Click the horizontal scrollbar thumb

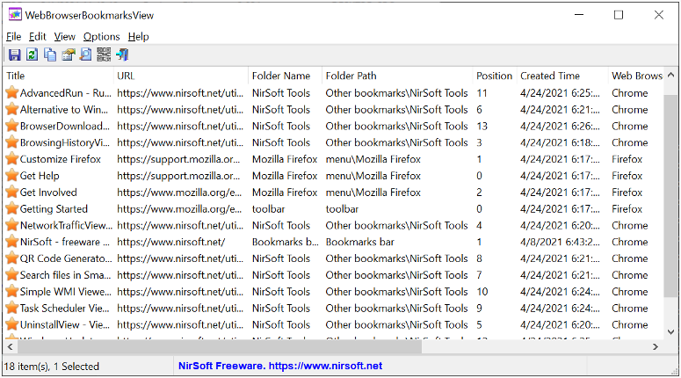[x=220, y=346]
